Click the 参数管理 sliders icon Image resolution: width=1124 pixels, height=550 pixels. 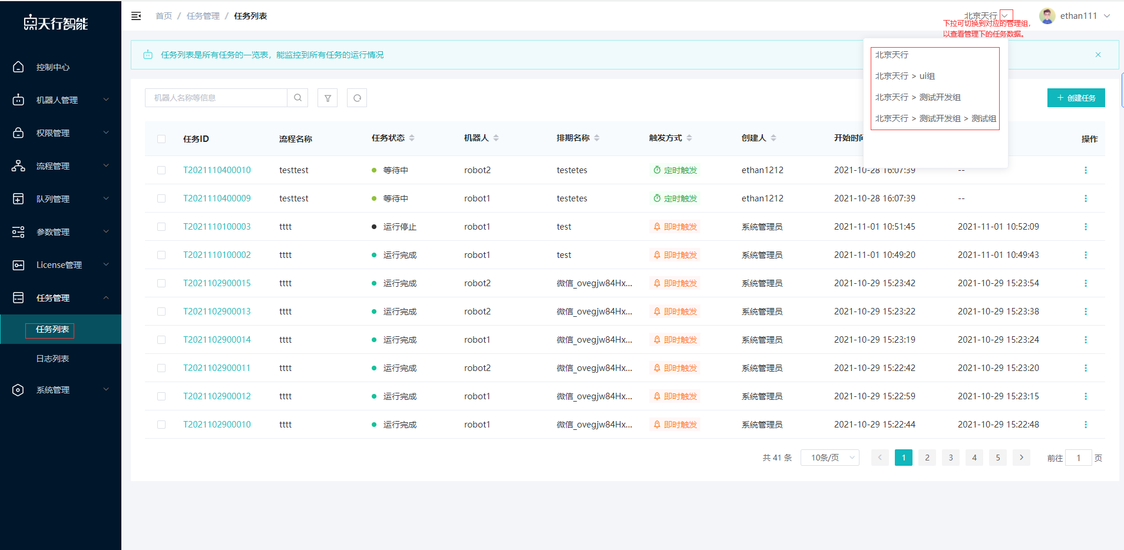18,232
